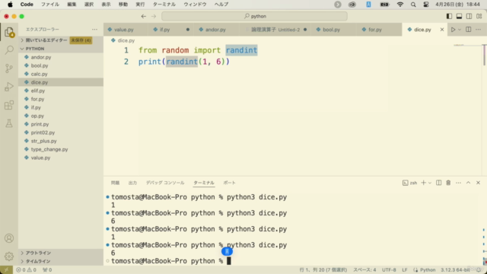Open editor more actions ellipsis

(x=479, y=30)
